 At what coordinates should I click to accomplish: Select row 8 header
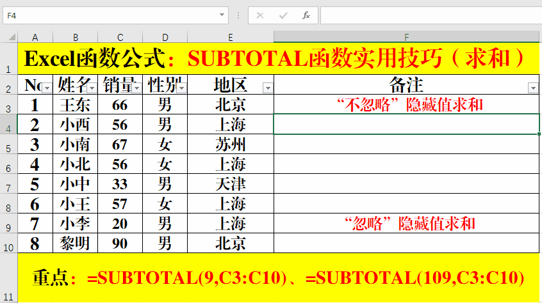click(x=8, y=204)
